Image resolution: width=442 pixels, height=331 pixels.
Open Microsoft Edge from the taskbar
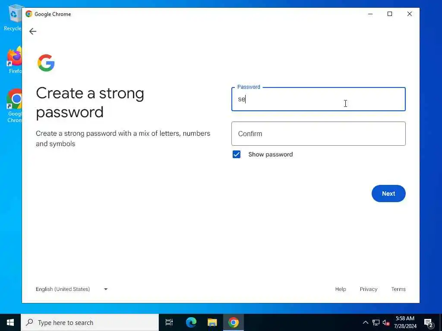[191, 322]
